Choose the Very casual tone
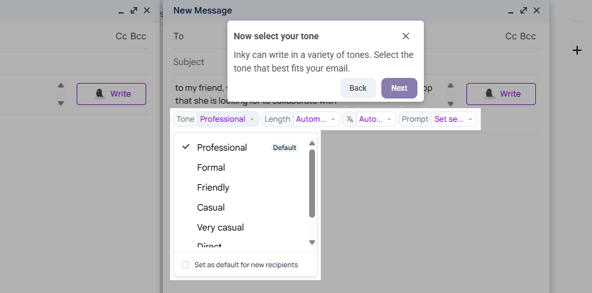Screen dimensions: 592x293 220,228
